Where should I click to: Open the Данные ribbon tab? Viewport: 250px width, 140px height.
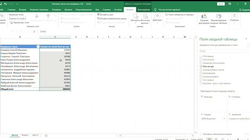coord(68,10)
